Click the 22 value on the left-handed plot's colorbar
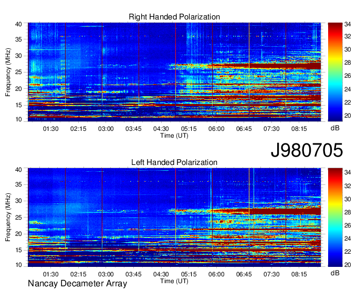 [x=348, y=252]
